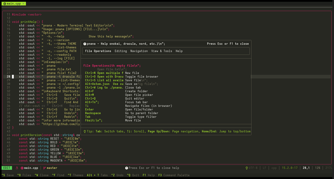
Task: Click the '#include <vector>' line in the editor
Action: tap(27, 15)
